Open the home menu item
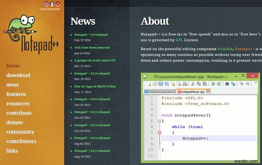The width and height of the screenshot is (262, 165). coord(13,66)
